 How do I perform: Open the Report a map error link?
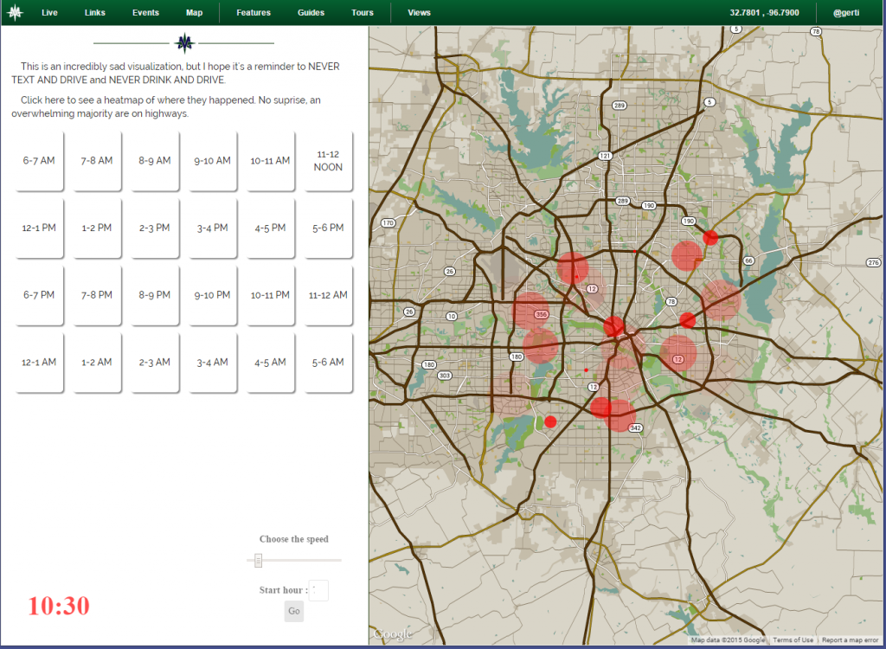pyautogui.click(x=851, y=640)
